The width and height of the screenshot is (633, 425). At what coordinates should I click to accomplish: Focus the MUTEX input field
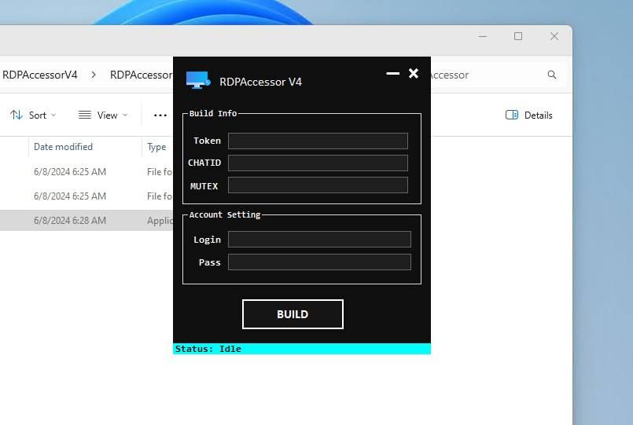(x=318, y=185)
